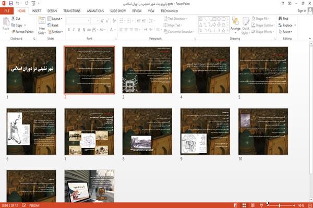Viewport: 313px width, 208px height.
Task: Open the Arrange menu
Action: click(x=235, y=26)
